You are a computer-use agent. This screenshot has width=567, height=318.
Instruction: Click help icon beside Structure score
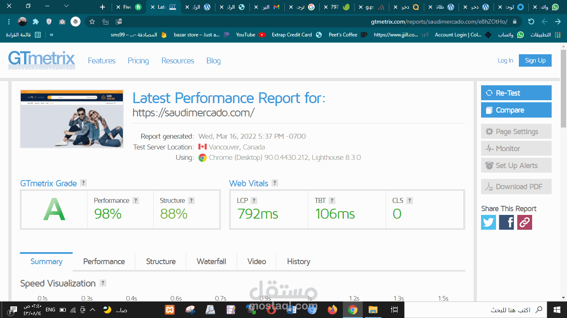point(191,200)
